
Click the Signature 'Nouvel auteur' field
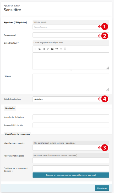pos(71,27)
